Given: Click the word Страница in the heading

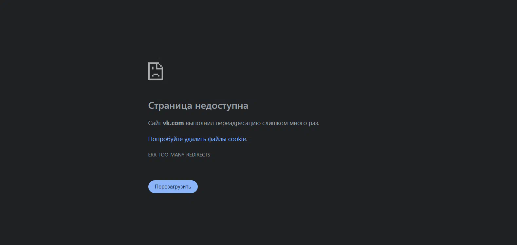Looking at the screenshot, I should pos(170,106).
